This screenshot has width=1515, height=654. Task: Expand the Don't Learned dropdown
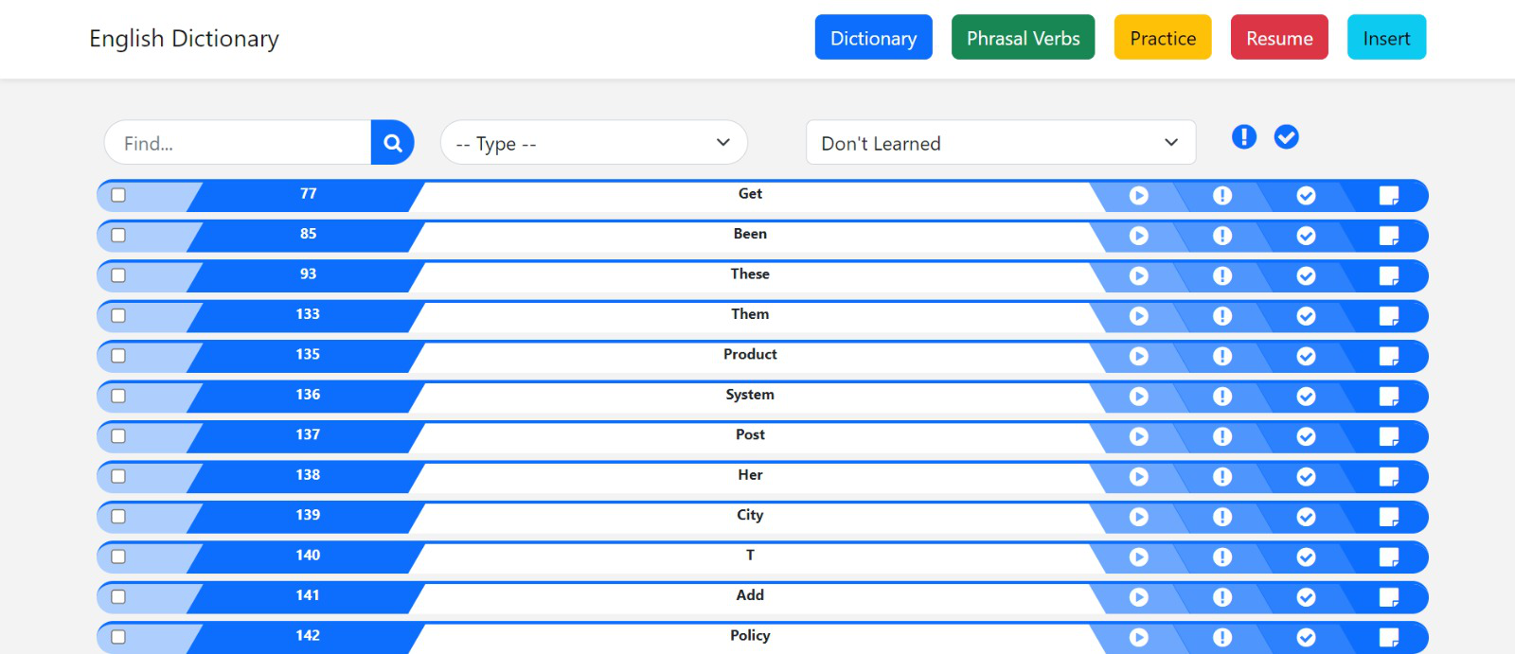tap(1000, 143)
